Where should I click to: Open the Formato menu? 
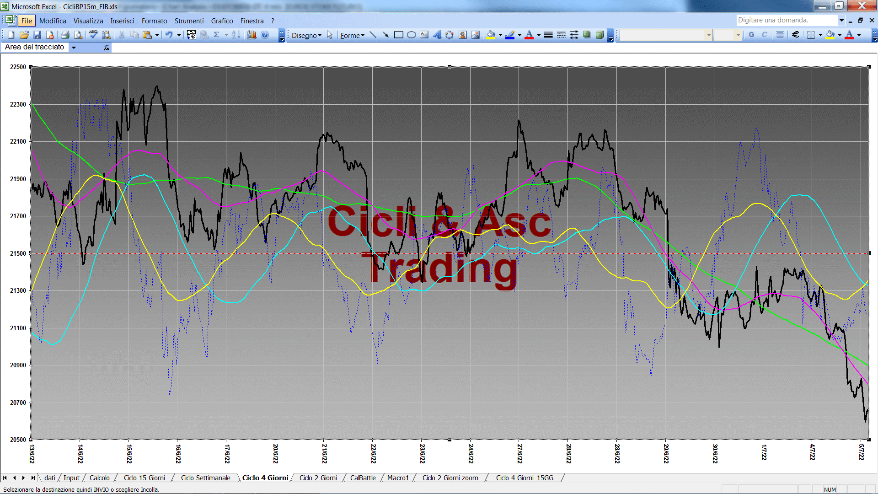[x=154, y=21]
